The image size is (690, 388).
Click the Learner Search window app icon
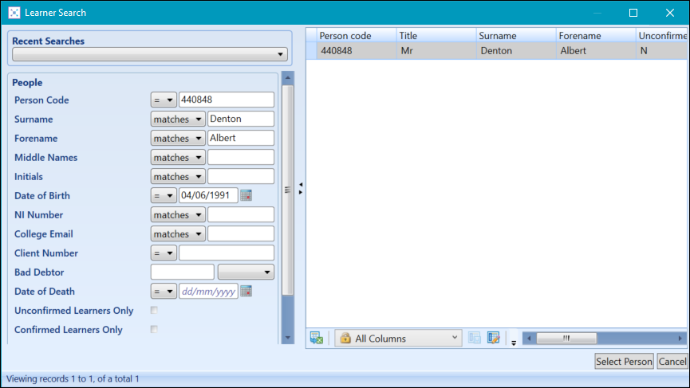[14, 13]
